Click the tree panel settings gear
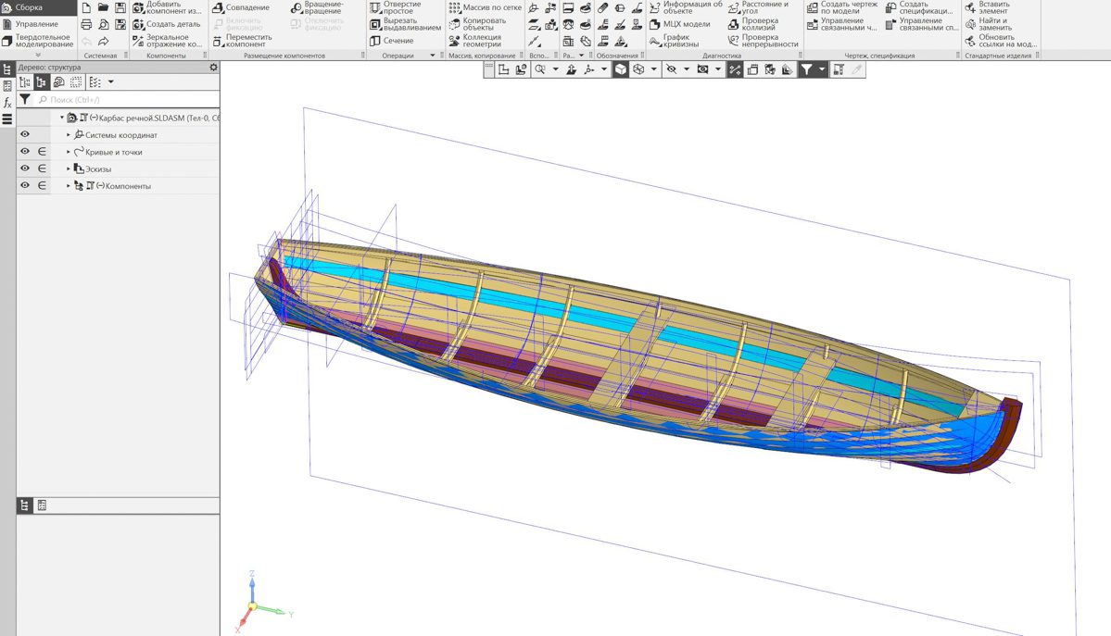Viewport: 1111px width, 636px height. 214,68
